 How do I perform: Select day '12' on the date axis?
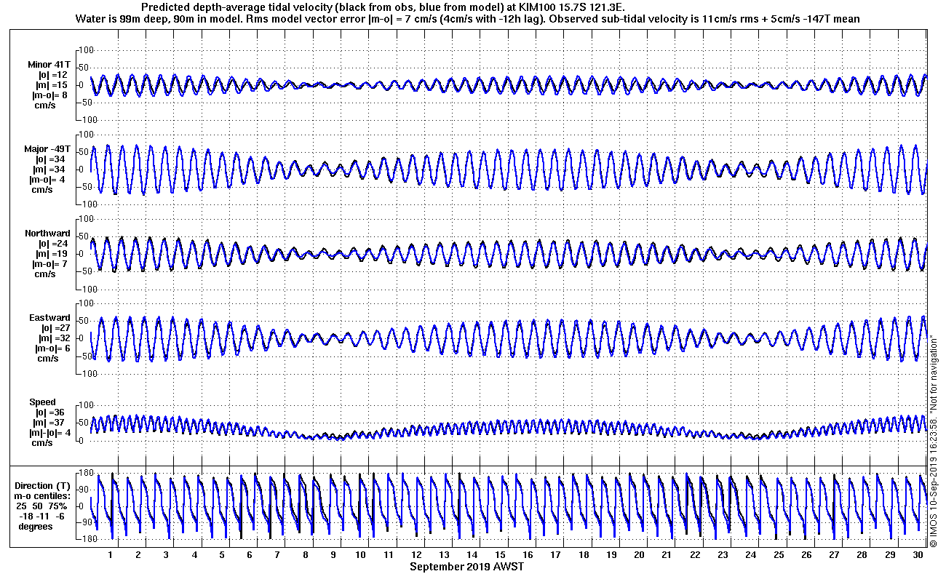[x=416, y=555]
